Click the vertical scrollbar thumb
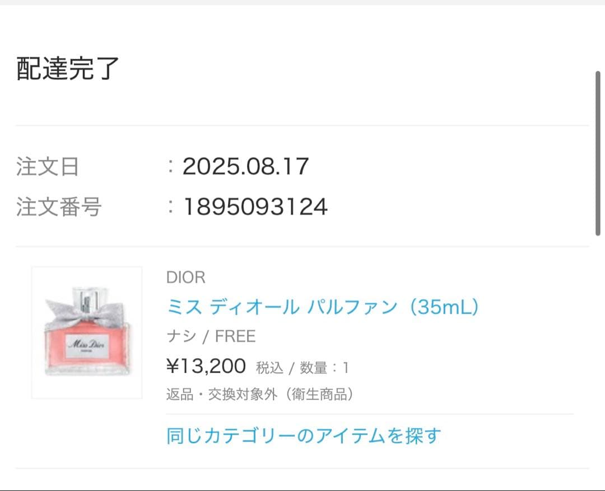This screenshot has width=605, height=491. 598,152
